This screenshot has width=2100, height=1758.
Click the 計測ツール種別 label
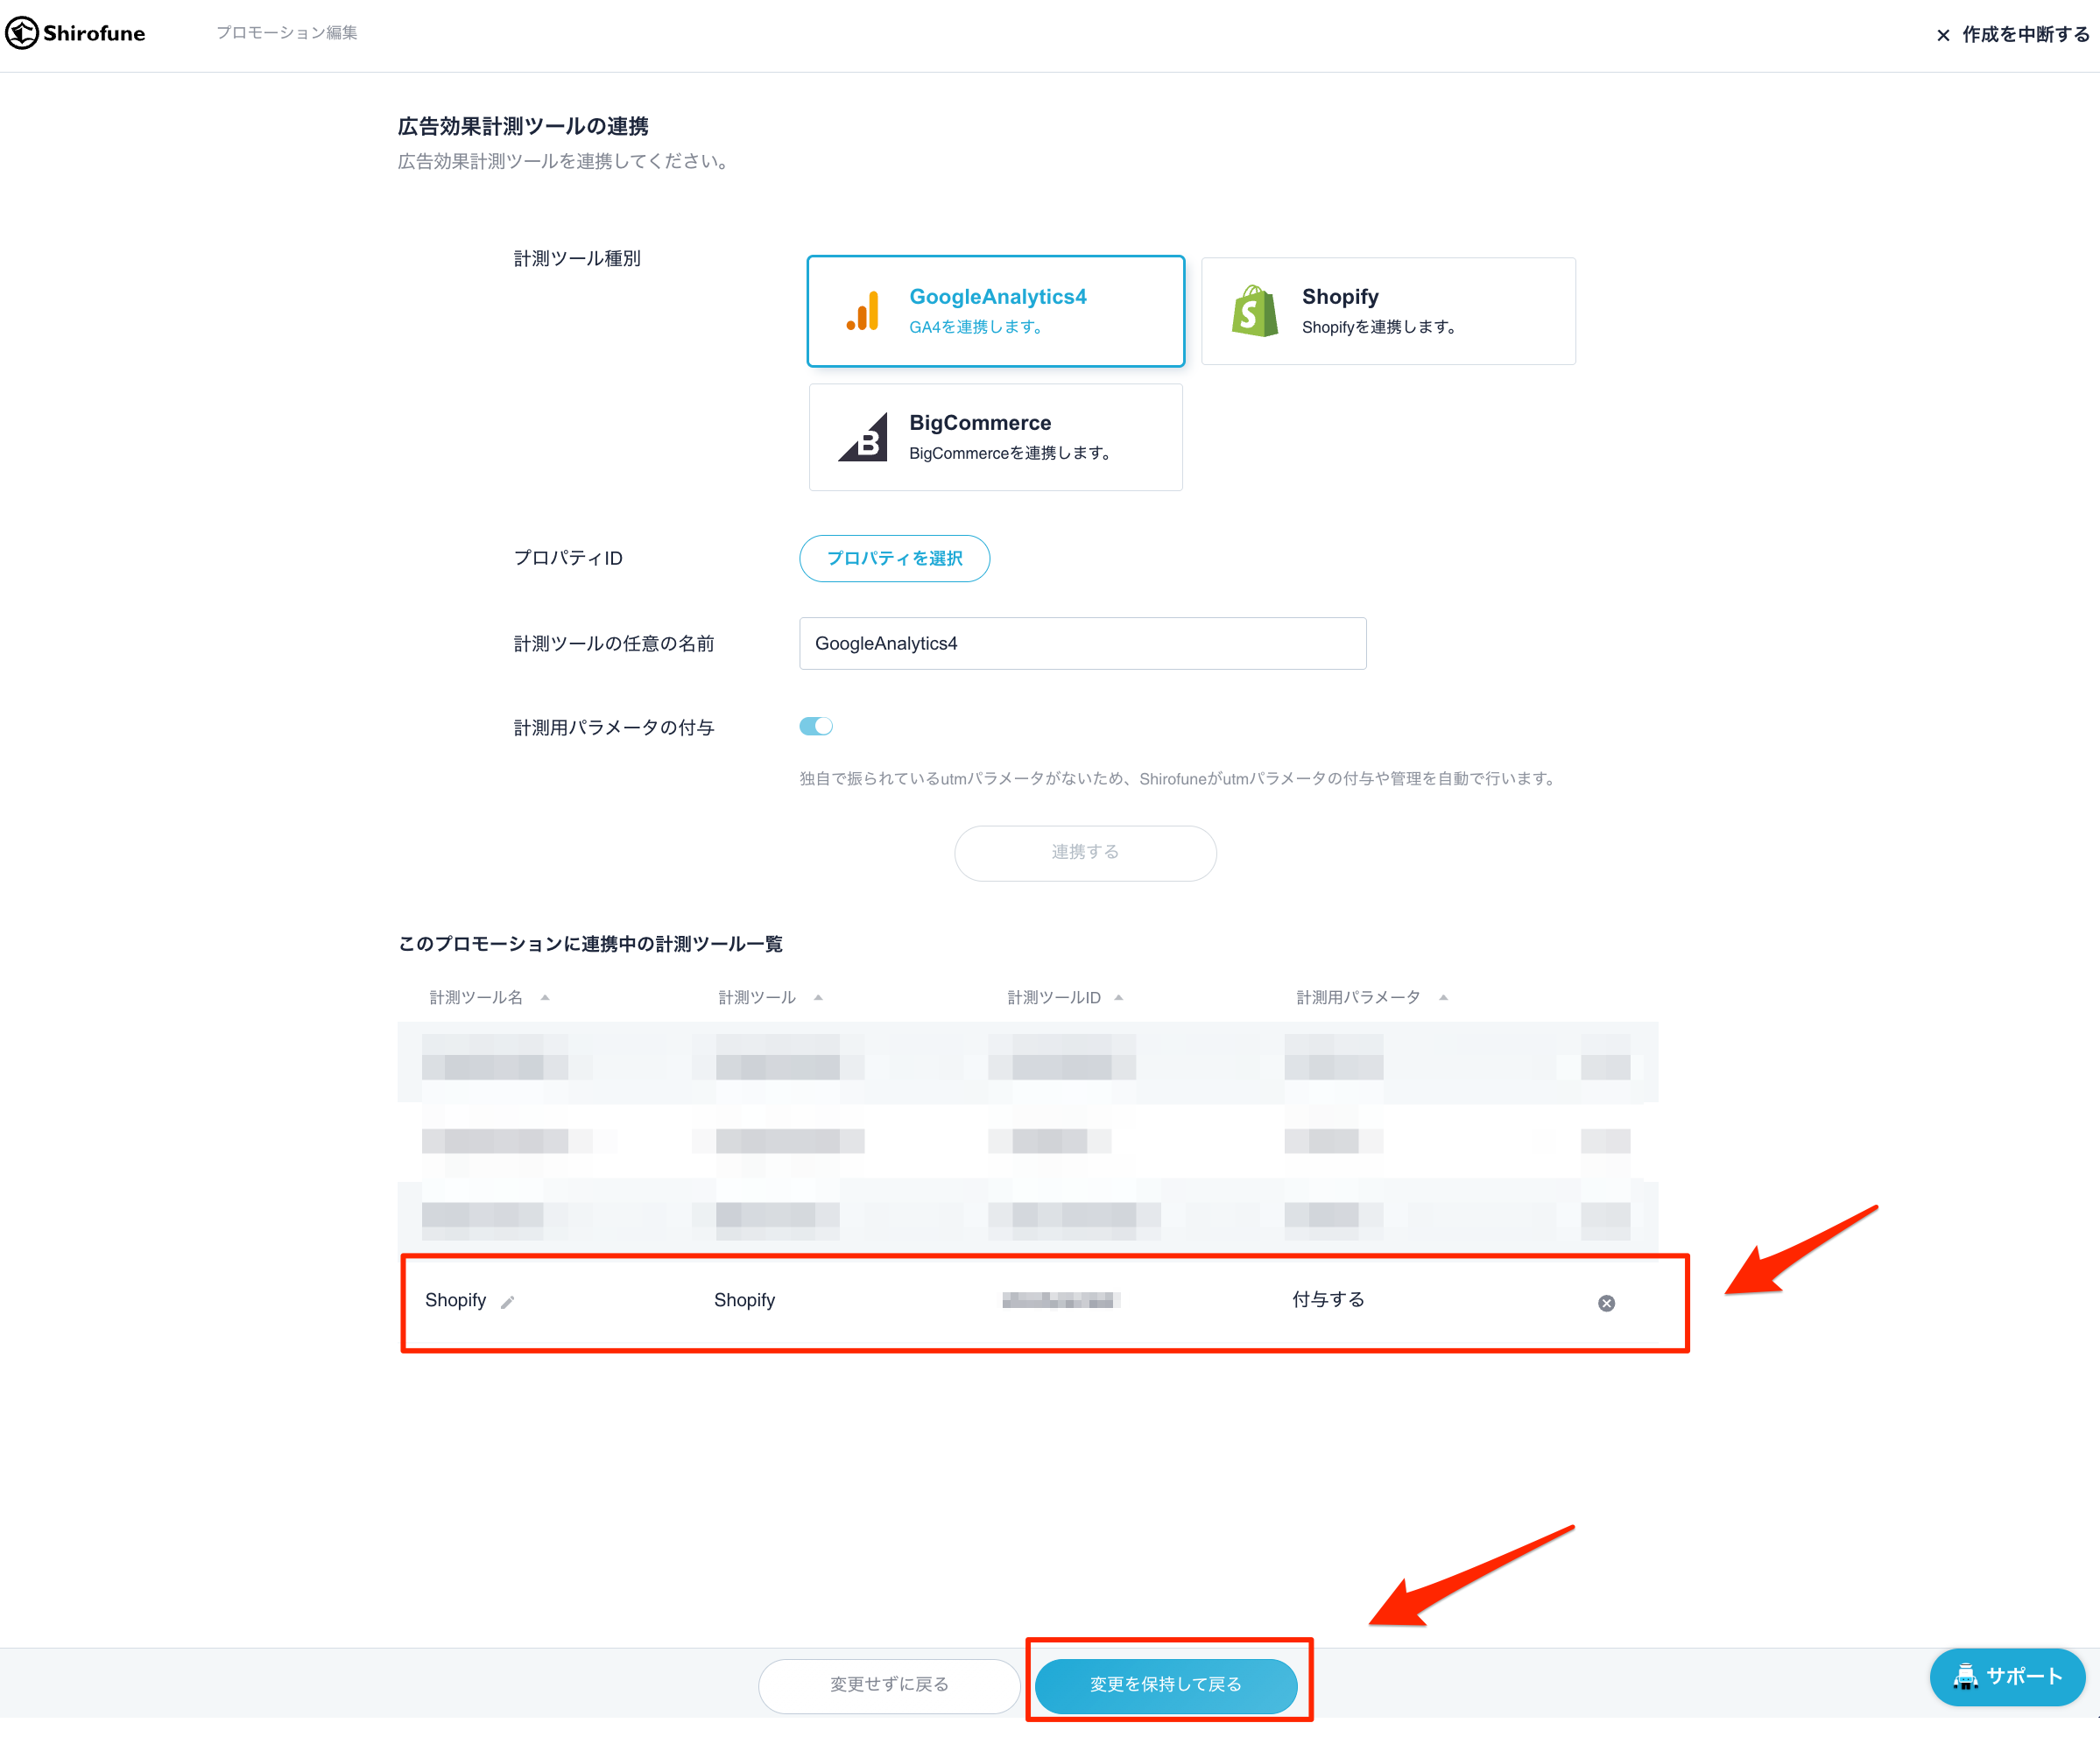(577, 258)
